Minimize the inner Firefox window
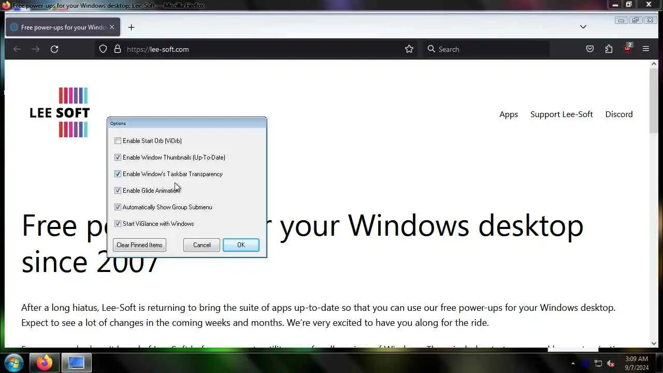Screen dimensions: 663x373 tap(621, 20)
